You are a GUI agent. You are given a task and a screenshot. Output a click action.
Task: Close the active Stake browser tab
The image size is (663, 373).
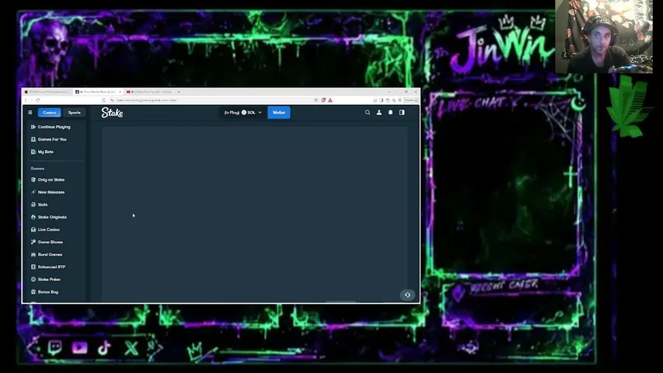(120, 92)
